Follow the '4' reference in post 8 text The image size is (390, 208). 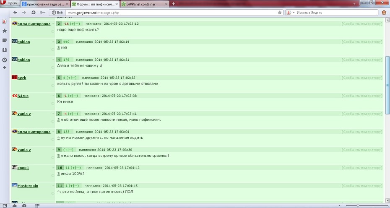tap(58, 138)
